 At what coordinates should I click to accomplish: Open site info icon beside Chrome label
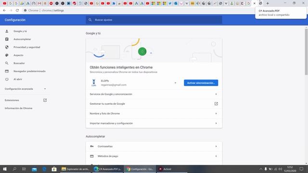click(x=25, y=11)
